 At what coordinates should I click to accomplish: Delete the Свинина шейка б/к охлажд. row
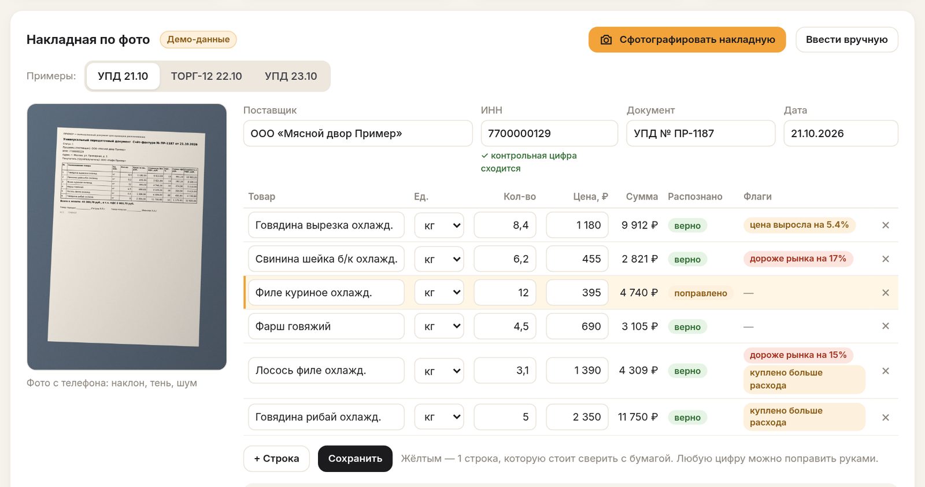point(885,259)
